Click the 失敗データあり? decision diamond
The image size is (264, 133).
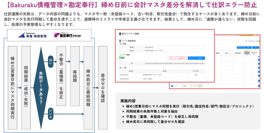click(x=41, y=88)
